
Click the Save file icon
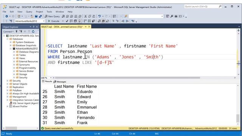tap(36, 16)
